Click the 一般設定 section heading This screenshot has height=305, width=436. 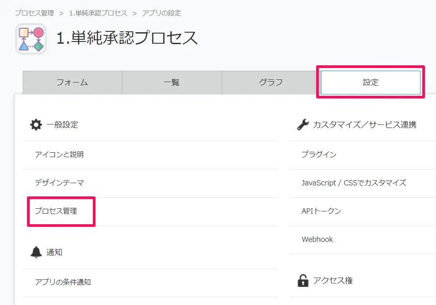[62, 125]
